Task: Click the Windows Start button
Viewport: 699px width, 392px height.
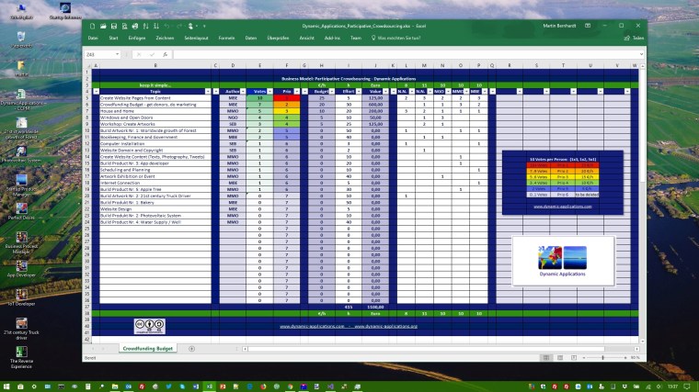Action: click(x=8, y=386)
